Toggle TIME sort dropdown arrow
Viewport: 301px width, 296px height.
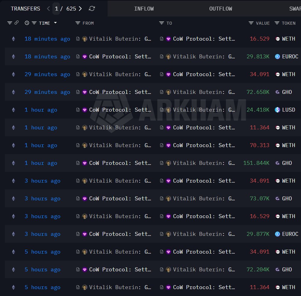coord(55,23)
